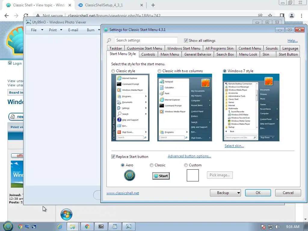The image size is (308, 231).
Task: Toggle the Show all settings checkbox
Action: click(186, 41)
